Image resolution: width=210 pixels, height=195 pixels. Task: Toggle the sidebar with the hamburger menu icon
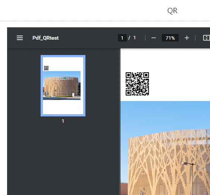click(x=20, y=38)
